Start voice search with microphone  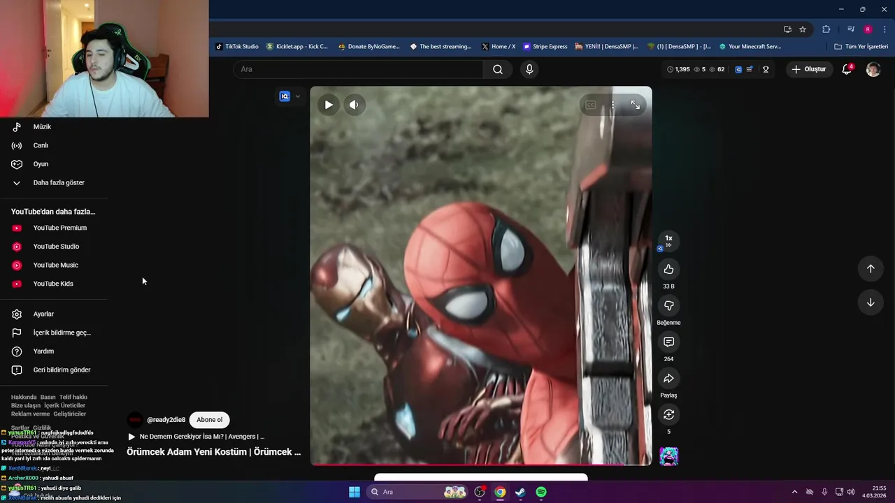click(x=529, y=69)
